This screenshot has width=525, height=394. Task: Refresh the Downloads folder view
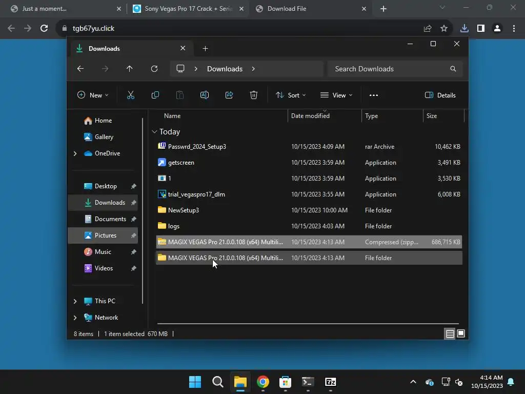154,69
